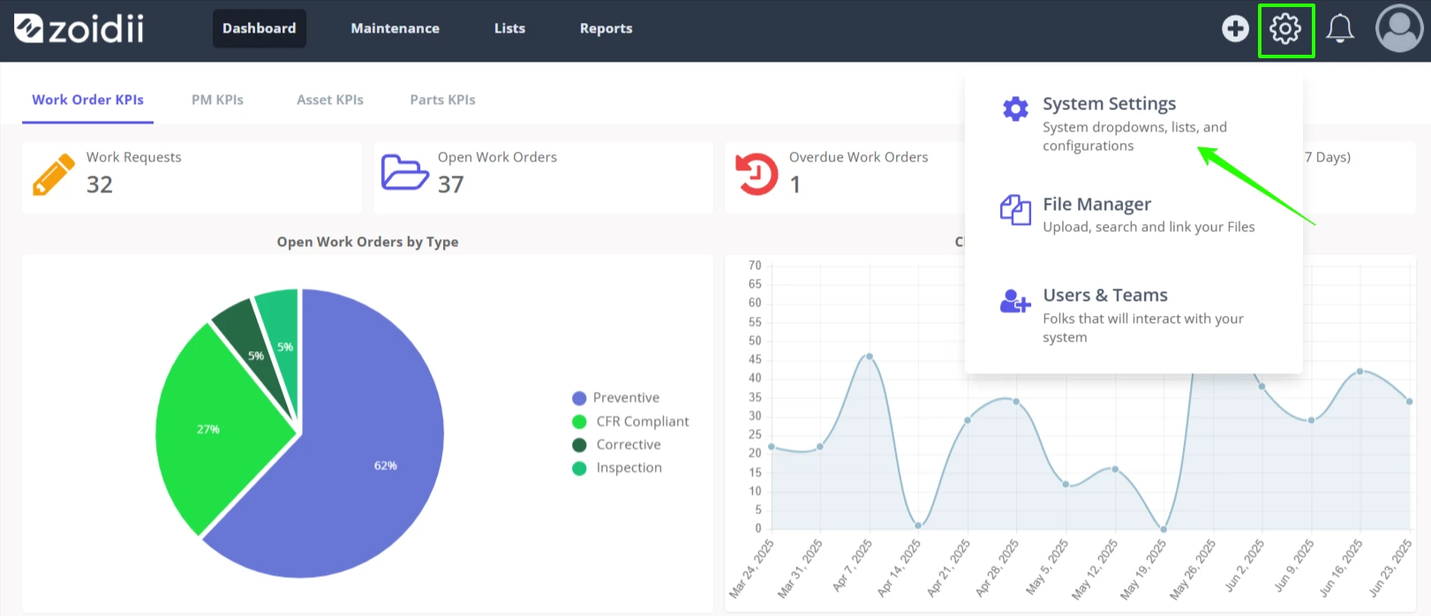The height and width of the screenshot is (616, 1431).
Task: Open the user profile avatar
Action: pyautogui.click(x=1399, y=28)
